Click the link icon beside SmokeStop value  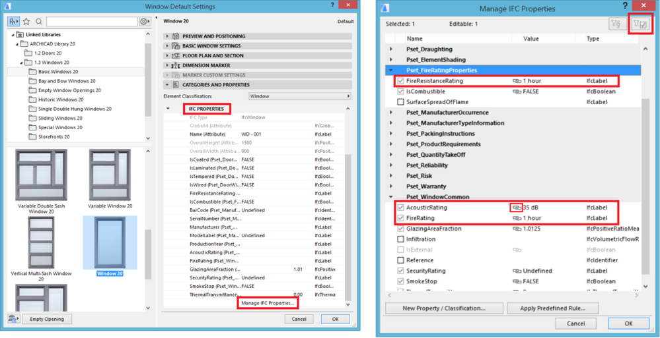click(x=517, y=281)
